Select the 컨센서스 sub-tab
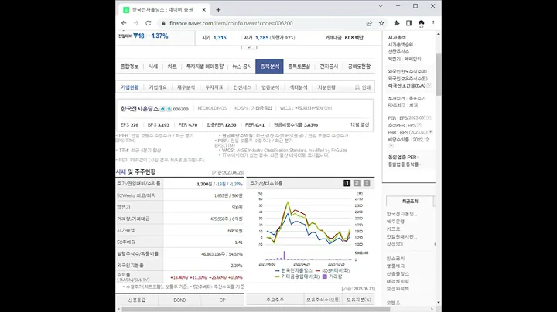The width and height of the screenshot is (557, 312). (242, 87)
